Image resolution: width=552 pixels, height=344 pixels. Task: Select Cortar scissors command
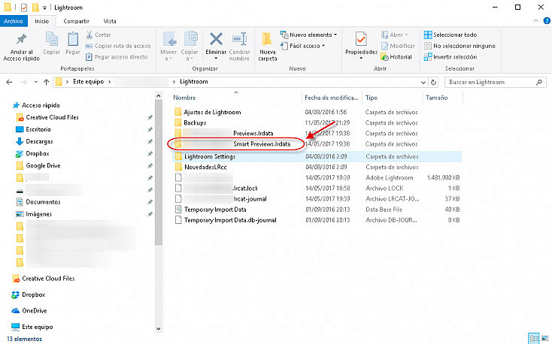[x=99, y=35]
